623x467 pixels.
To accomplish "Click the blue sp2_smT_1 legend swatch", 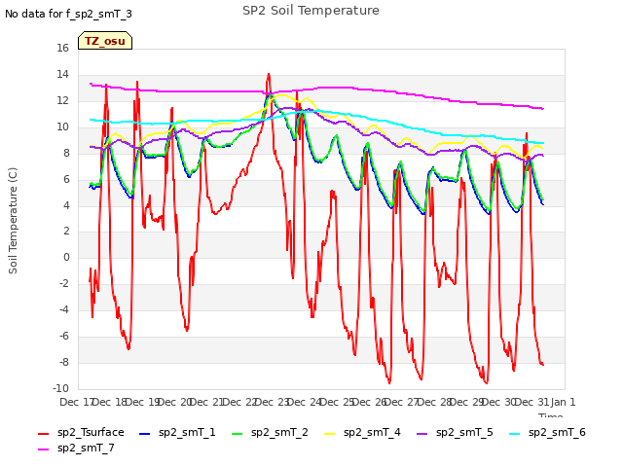I will pos(145,434).
